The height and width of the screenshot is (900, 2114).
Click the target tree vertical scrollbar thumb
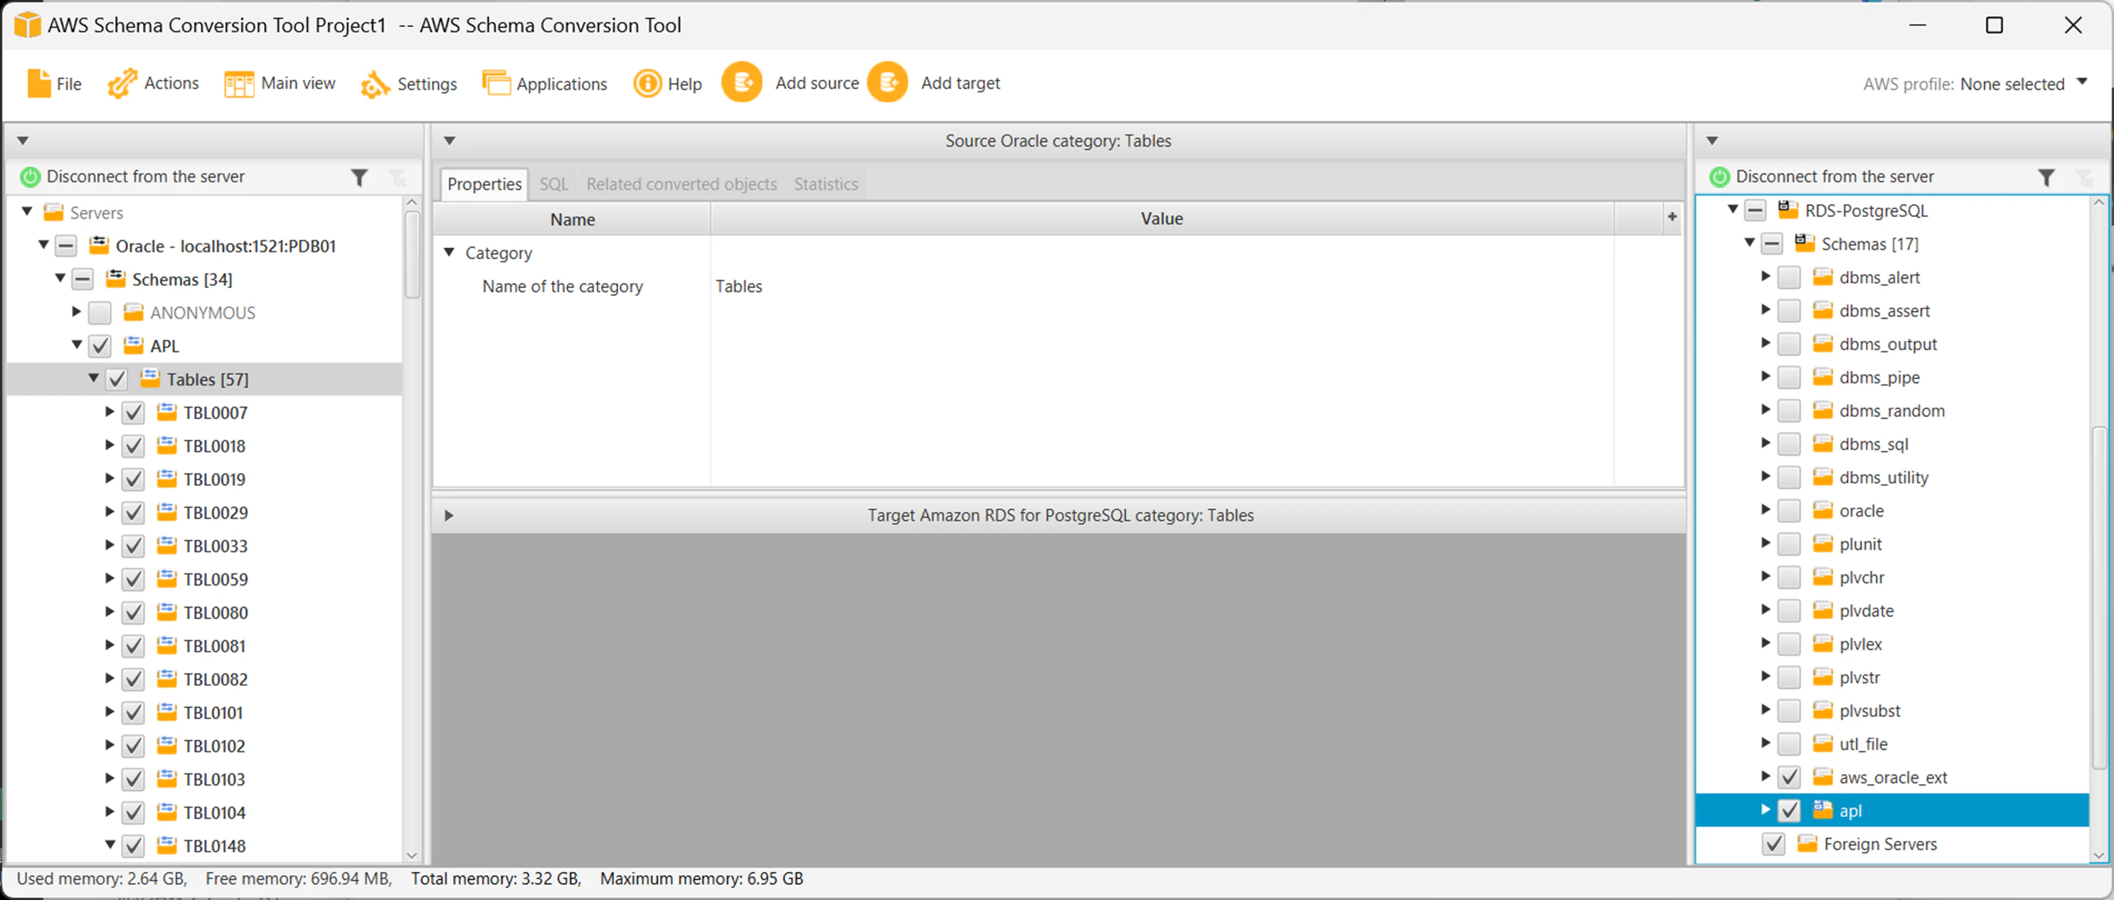(2098, 598)
